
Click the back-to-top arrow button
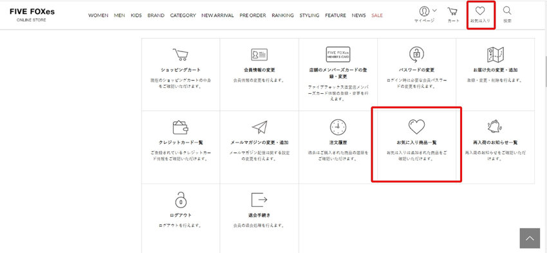pyautogui.click(x=530, y=238)
